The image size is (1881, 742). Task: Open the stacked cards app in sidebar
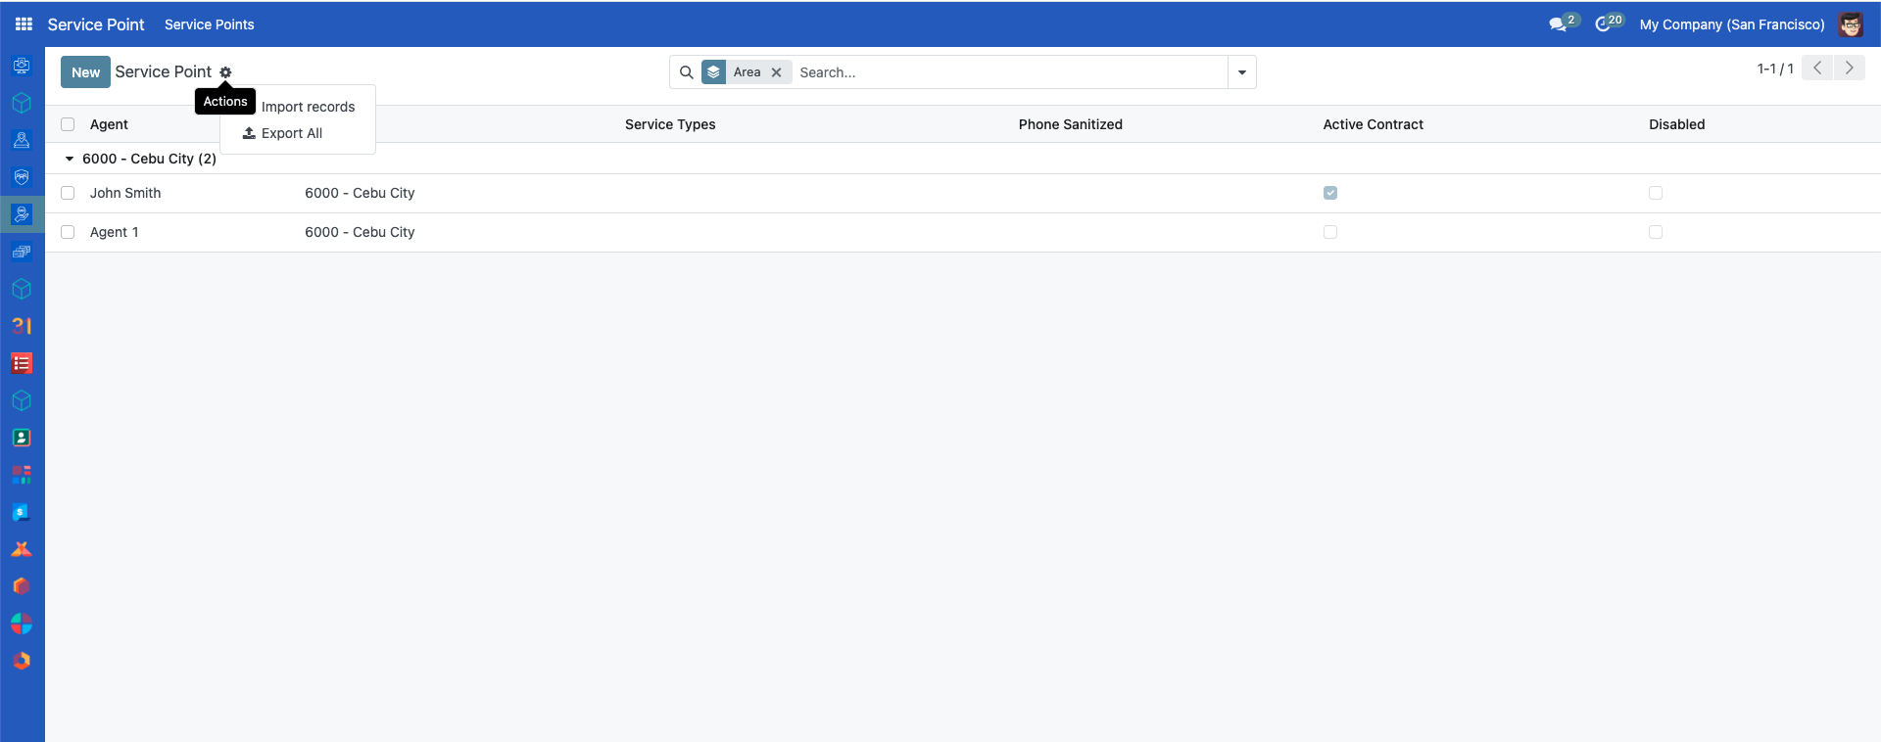pyautogui.click(x=22, y=252)
